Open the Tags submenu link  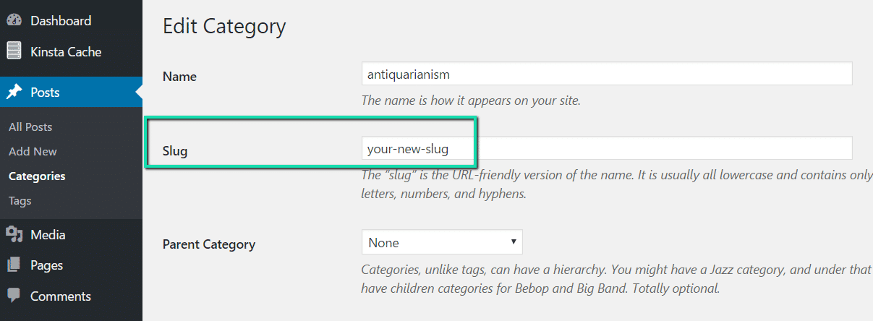(x=20, y=200)
